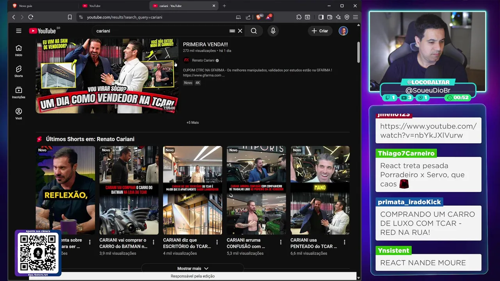Open Shorts in the sidebar
This screenshot has height=281, width=500.
tap(18, 72)
